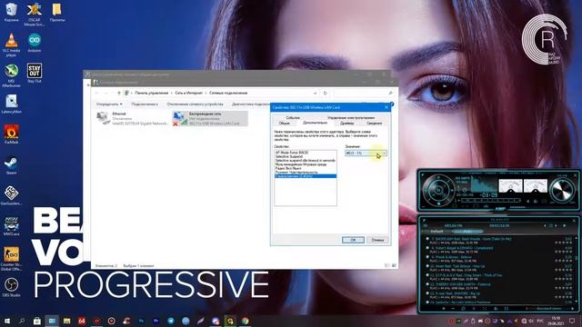Launch the Stay Out game shortcut
582x327 pixels.
point(35,73)
